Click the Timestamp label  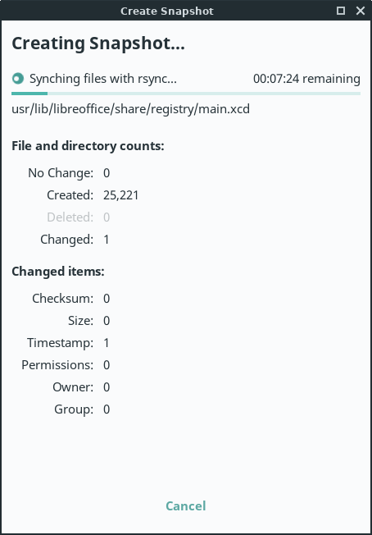click(x=61, y=342)
